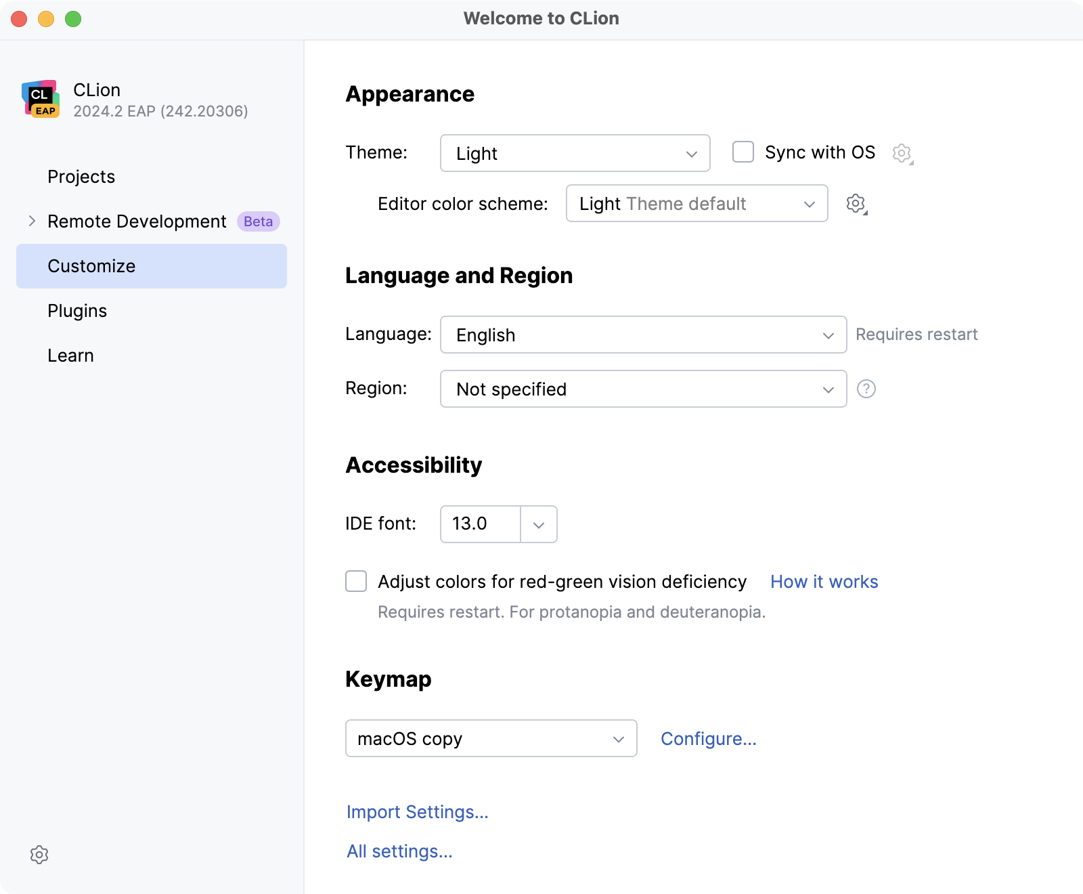
Task: Expand the Remote Development section
Action: [x=31, y=221]
